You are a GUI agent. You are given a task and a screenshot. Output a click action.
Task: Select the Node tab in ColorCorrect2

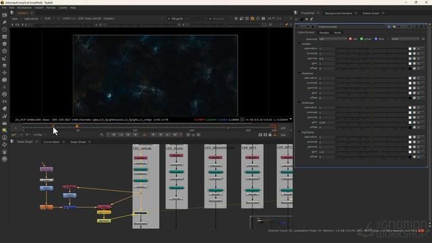(337, 33)
